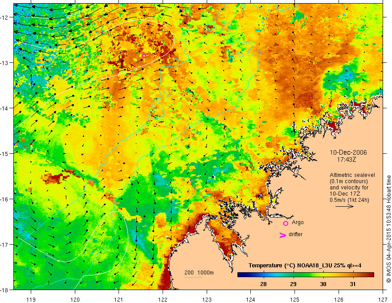392x303 pixels.
Task: Click the cyan 200 1000m isobath legend line
Action: 193,277
